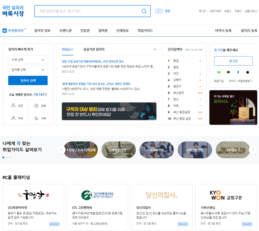This screenshot has height=231, width=259.
Task: Open news about 채용목표 못채운 기업
Action: [96, 84]
